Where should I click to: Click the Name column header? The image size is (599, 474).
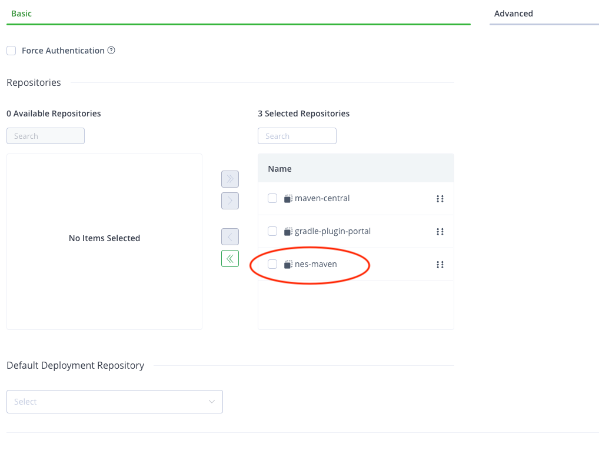[x=279, y=168]
